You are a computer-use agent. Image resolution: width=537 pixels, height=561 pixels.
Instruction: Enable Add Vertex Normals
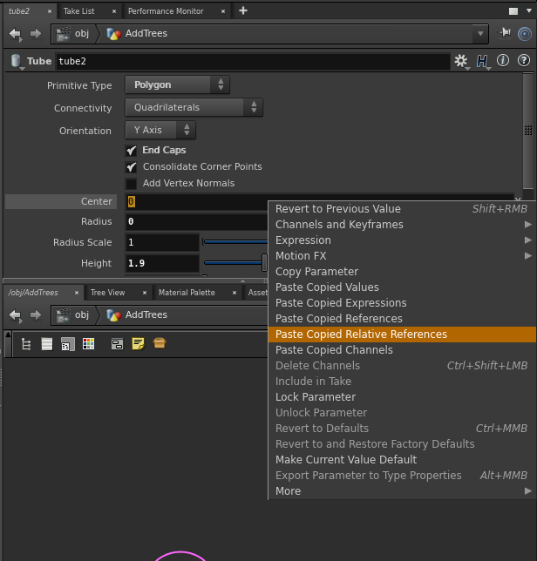tap(131, 184)
